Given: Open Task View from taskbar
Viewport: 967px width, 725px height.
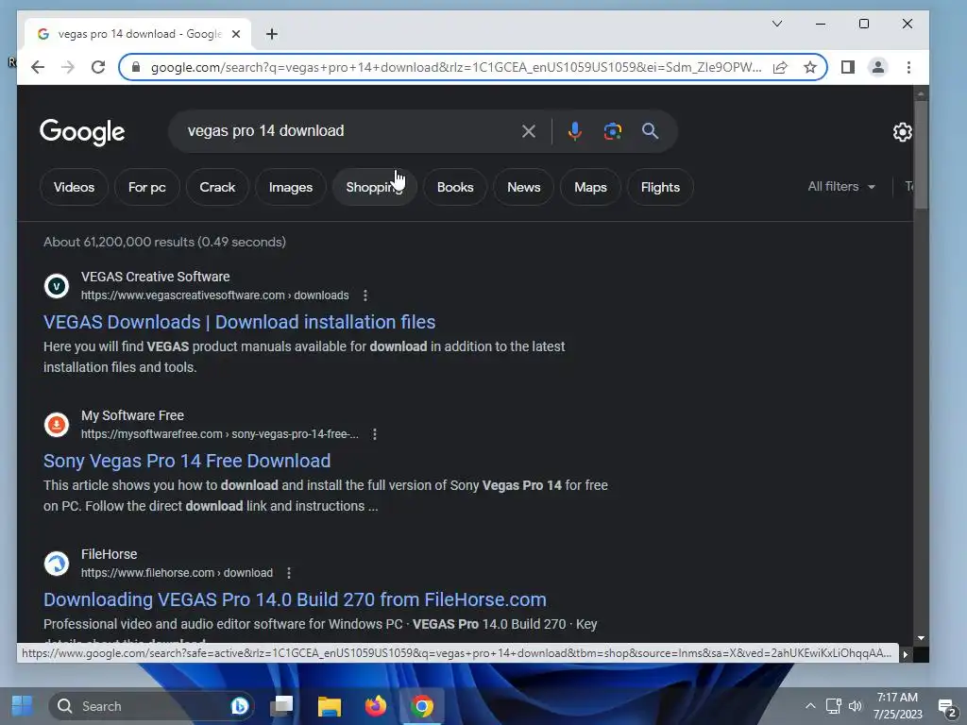Looking at the screenshot, I should click(x=282, y=706).
